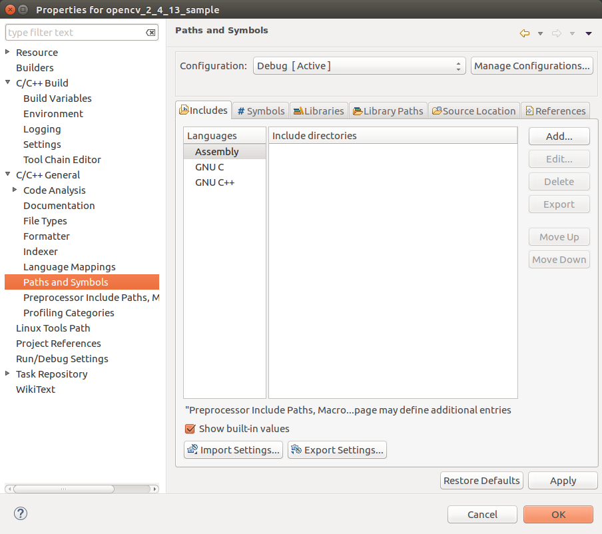Switch to the Libraries tab
Image resolution: width=602 pixels, height=534 pixels.
pos(319,111)
